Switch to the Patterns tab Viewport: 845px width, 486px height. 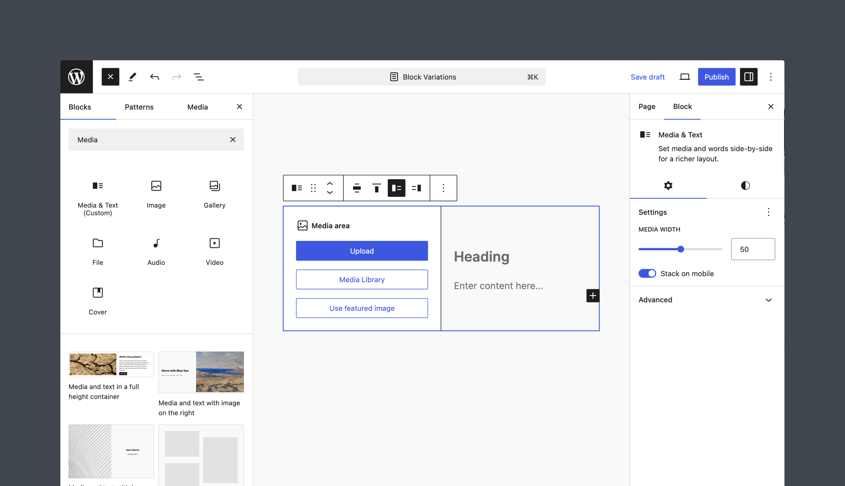click(x=139, y=107)
